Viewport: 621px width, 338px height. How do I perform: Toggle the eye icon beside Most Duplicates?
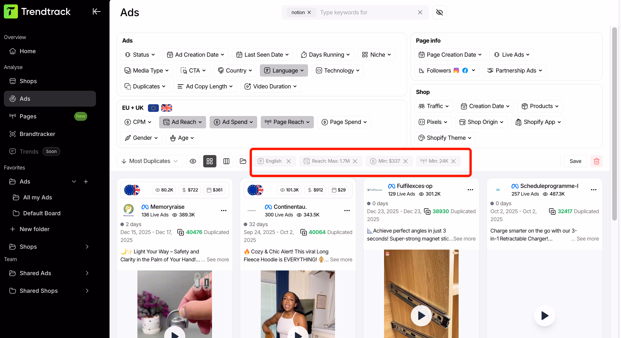click(x=193, y=161)
